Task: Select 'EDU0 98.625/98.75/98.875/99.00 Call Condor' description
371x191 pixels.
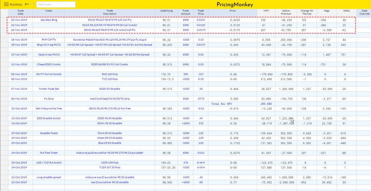Action: pyautogui.click(x=109, y=25)
